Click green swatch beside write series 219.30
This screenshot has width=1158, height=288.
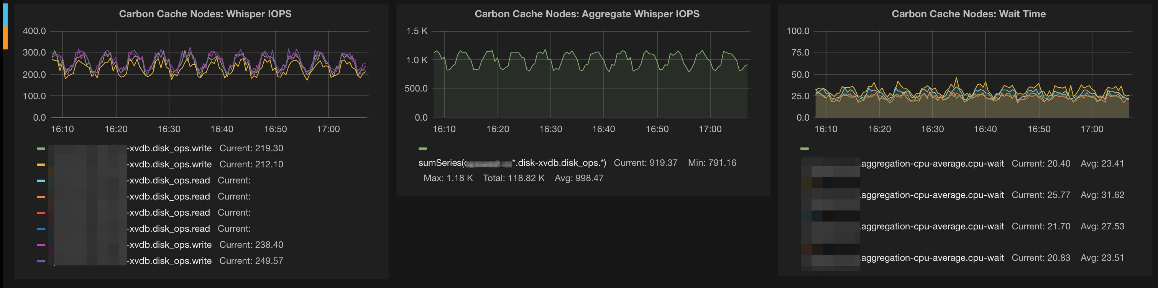pos(41,149)
